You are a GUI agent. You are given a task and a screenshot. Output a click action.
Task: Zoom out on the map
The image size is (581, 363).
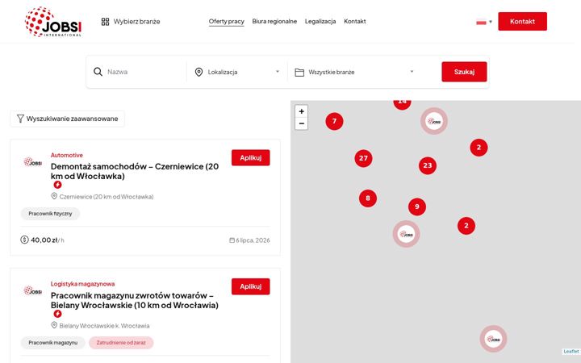coord(301,123)
